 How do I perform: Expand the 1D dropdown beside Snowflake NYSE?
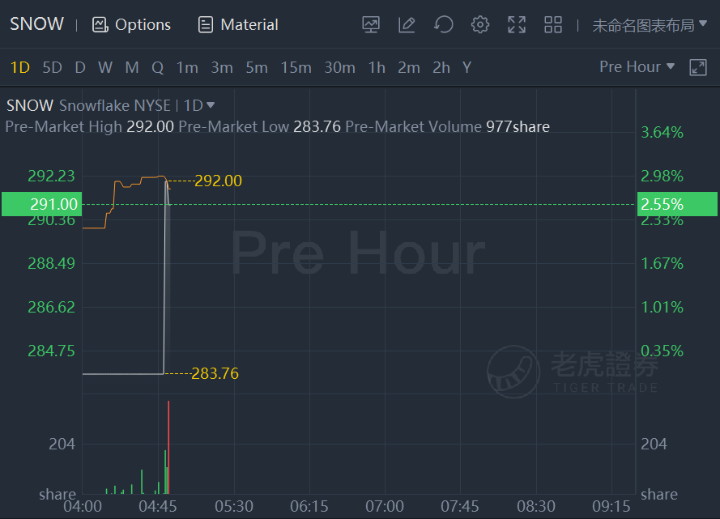pos(198,105)
